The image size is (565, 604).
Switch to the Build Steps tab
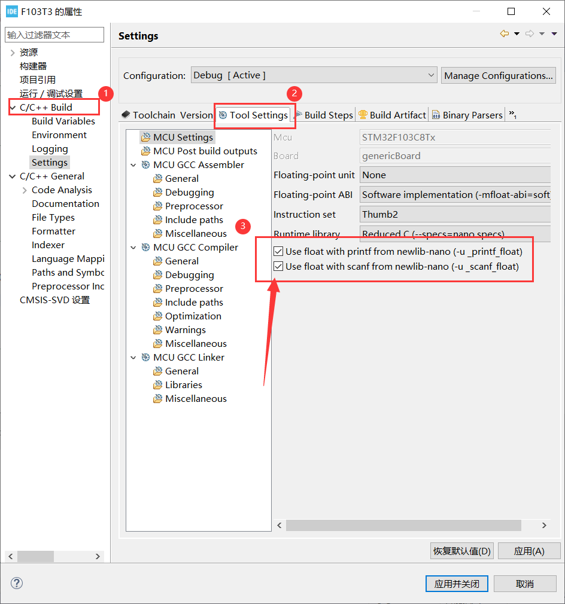click(x=327, y=115)
